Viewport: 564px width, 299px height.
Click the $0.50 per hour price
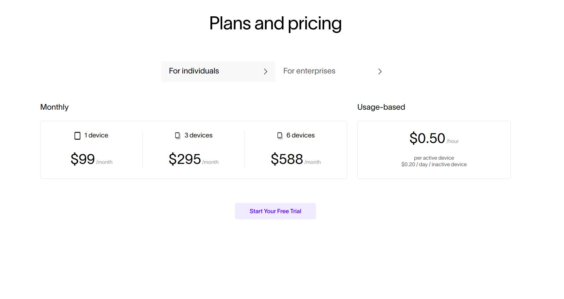tap(427, 138)
